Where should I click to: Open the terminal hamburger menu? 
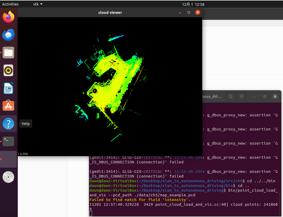click(x=242, y=96)
